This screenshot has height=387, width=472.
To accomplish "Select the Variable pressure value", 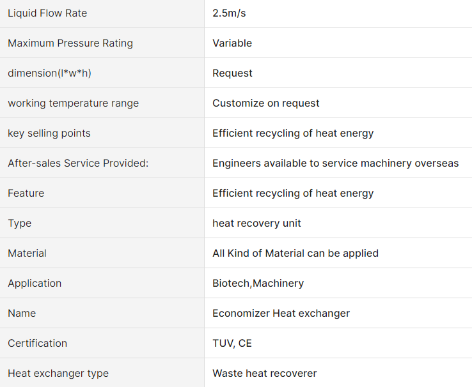I will point(232,43).
